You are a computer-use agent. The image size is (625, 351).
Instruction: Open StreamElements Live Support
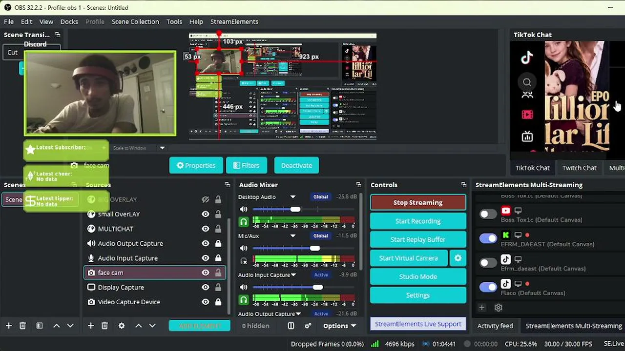(418, 324)
